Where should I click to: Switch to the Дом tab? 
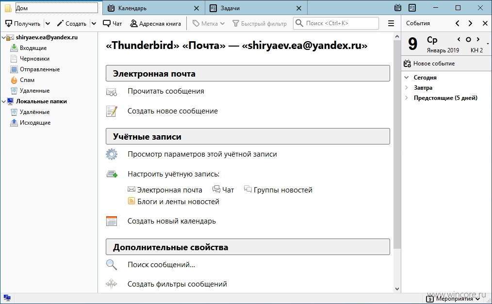[51, 8]
